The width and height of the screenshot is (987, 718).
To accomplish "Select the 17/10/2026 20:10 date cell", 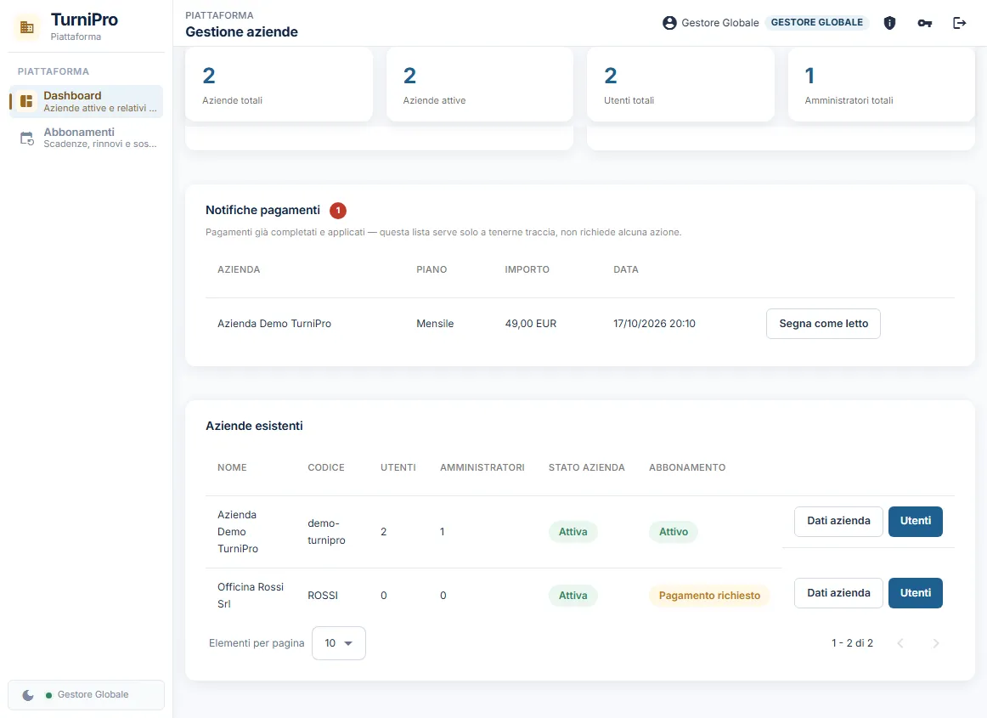I will 655,324.
